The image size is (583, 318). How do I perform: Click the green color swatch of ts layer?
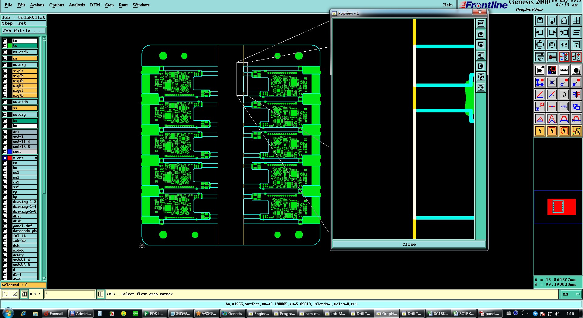10,46
